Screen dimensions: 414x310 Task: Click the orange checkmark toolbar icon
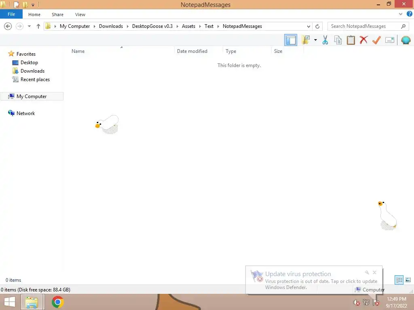point(376,40)
